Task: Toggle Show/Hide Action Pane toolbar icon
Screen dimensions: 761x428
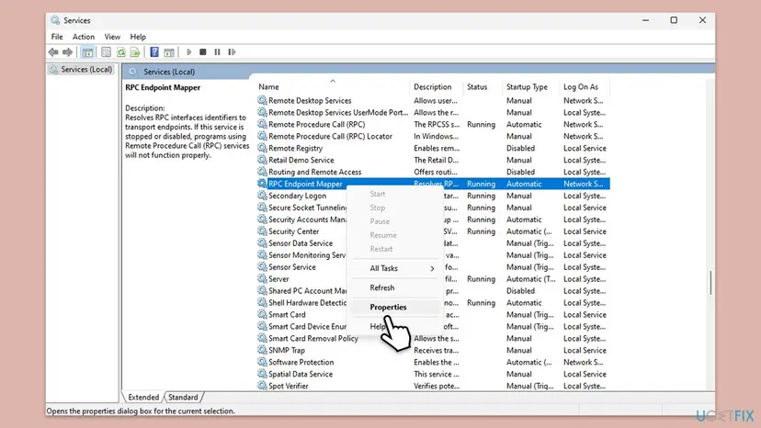Action: tap(169, 52)
